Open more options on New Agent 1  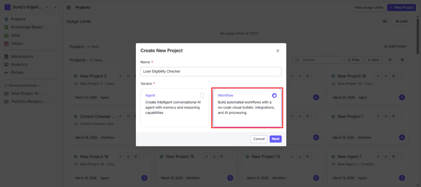tap(401, 156)
